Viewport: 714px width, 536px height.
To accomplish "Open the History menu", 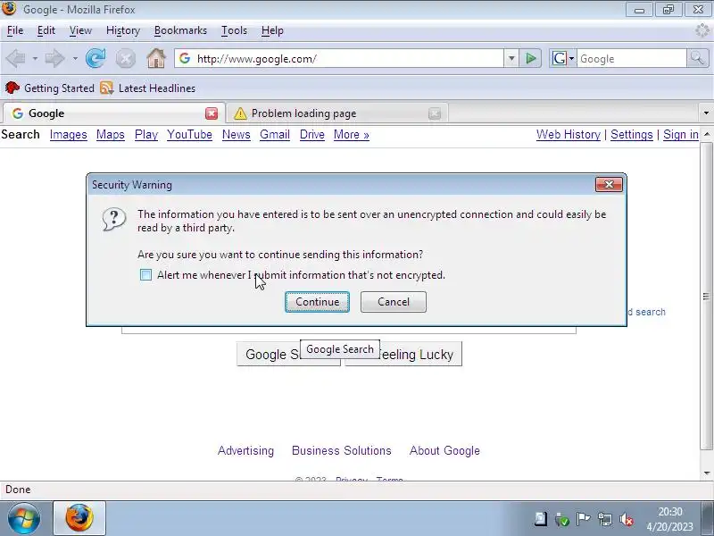I will 123,30.
